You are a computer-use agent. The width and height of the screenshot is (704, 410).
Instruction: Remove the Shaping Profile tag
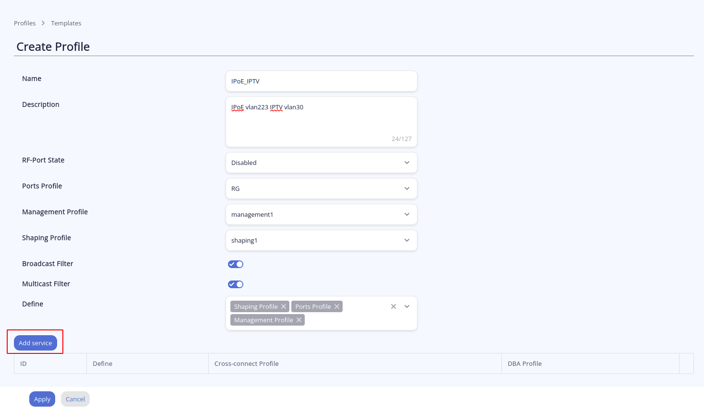(284, 306)
